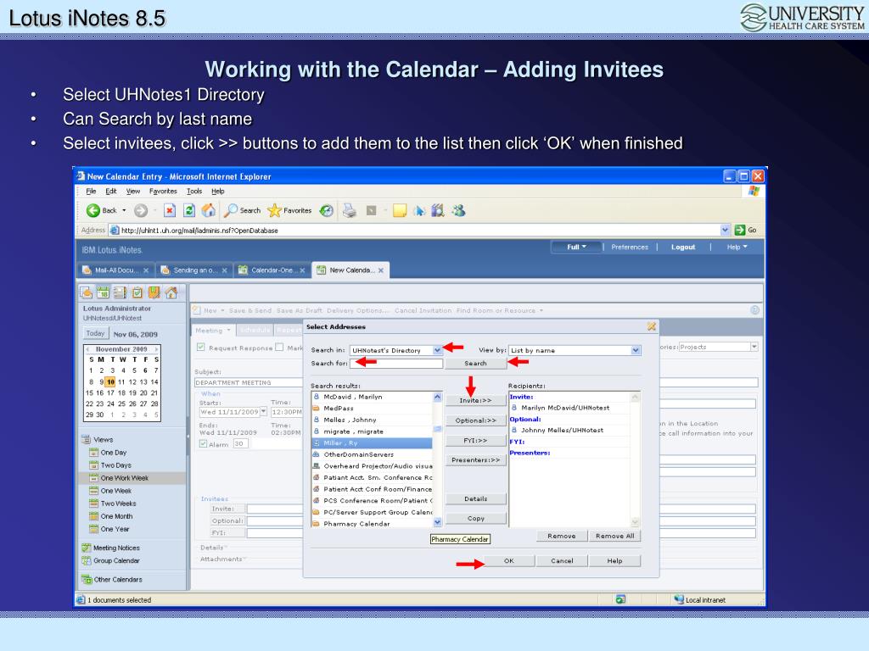Expand the address bar history dropdown

[725, 230]
